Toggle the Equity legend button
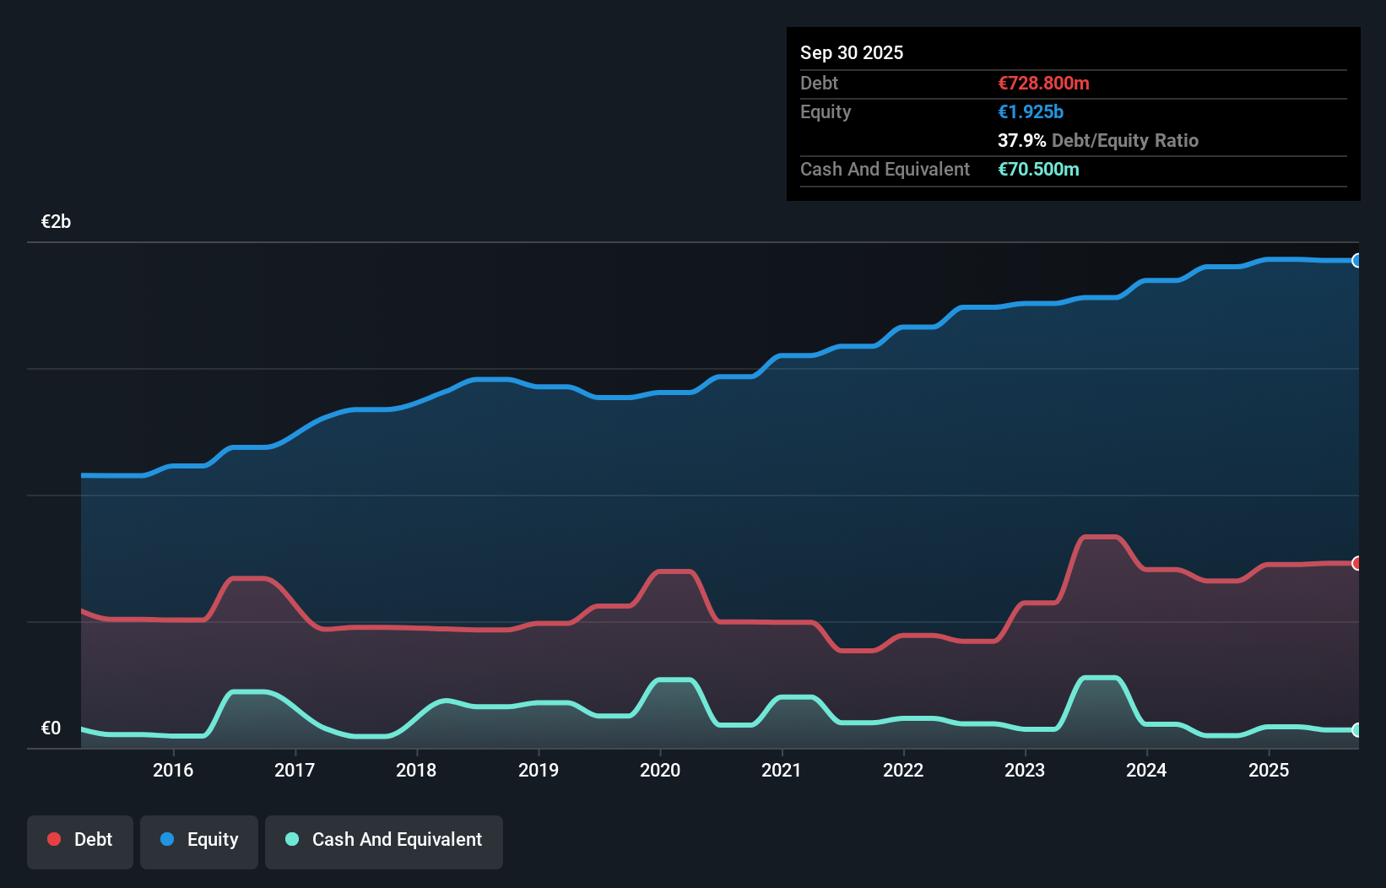Screen dimensions: 1386x888 [199, 842]
